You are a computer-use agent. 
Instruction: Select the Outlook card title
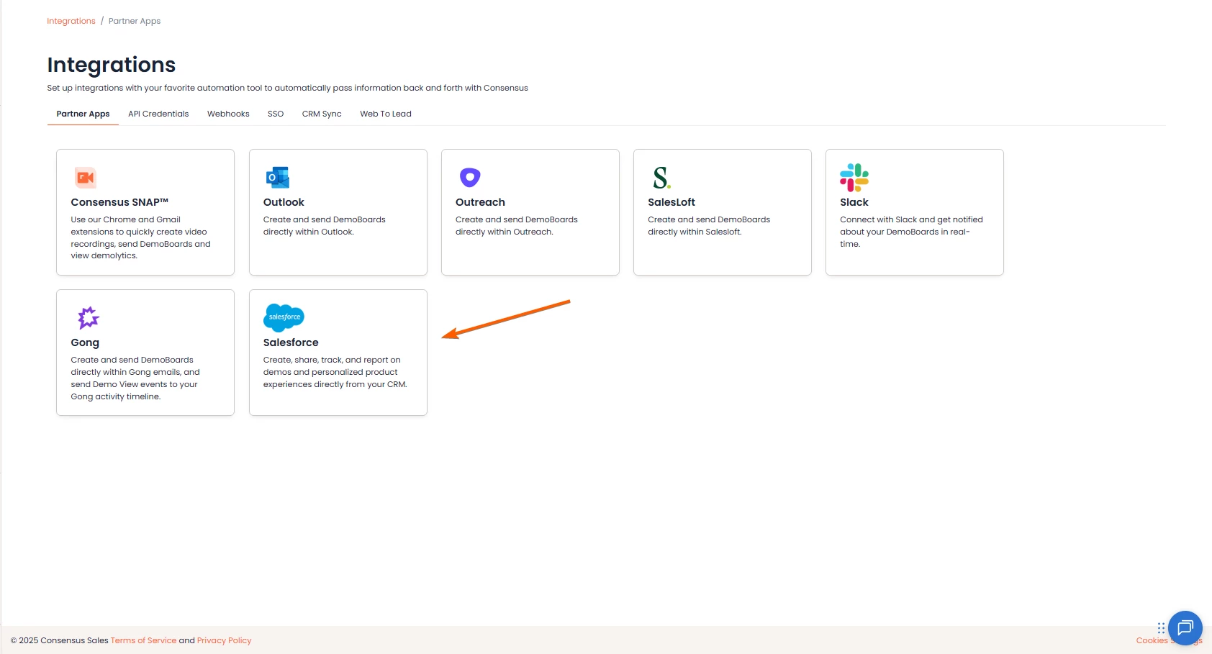click(284, 202)
